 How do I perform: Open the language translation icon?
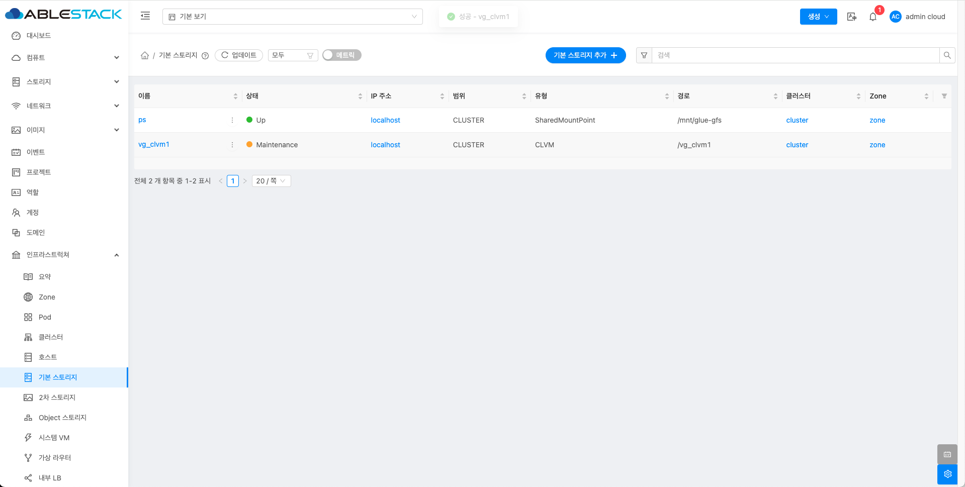pos(851,17)
